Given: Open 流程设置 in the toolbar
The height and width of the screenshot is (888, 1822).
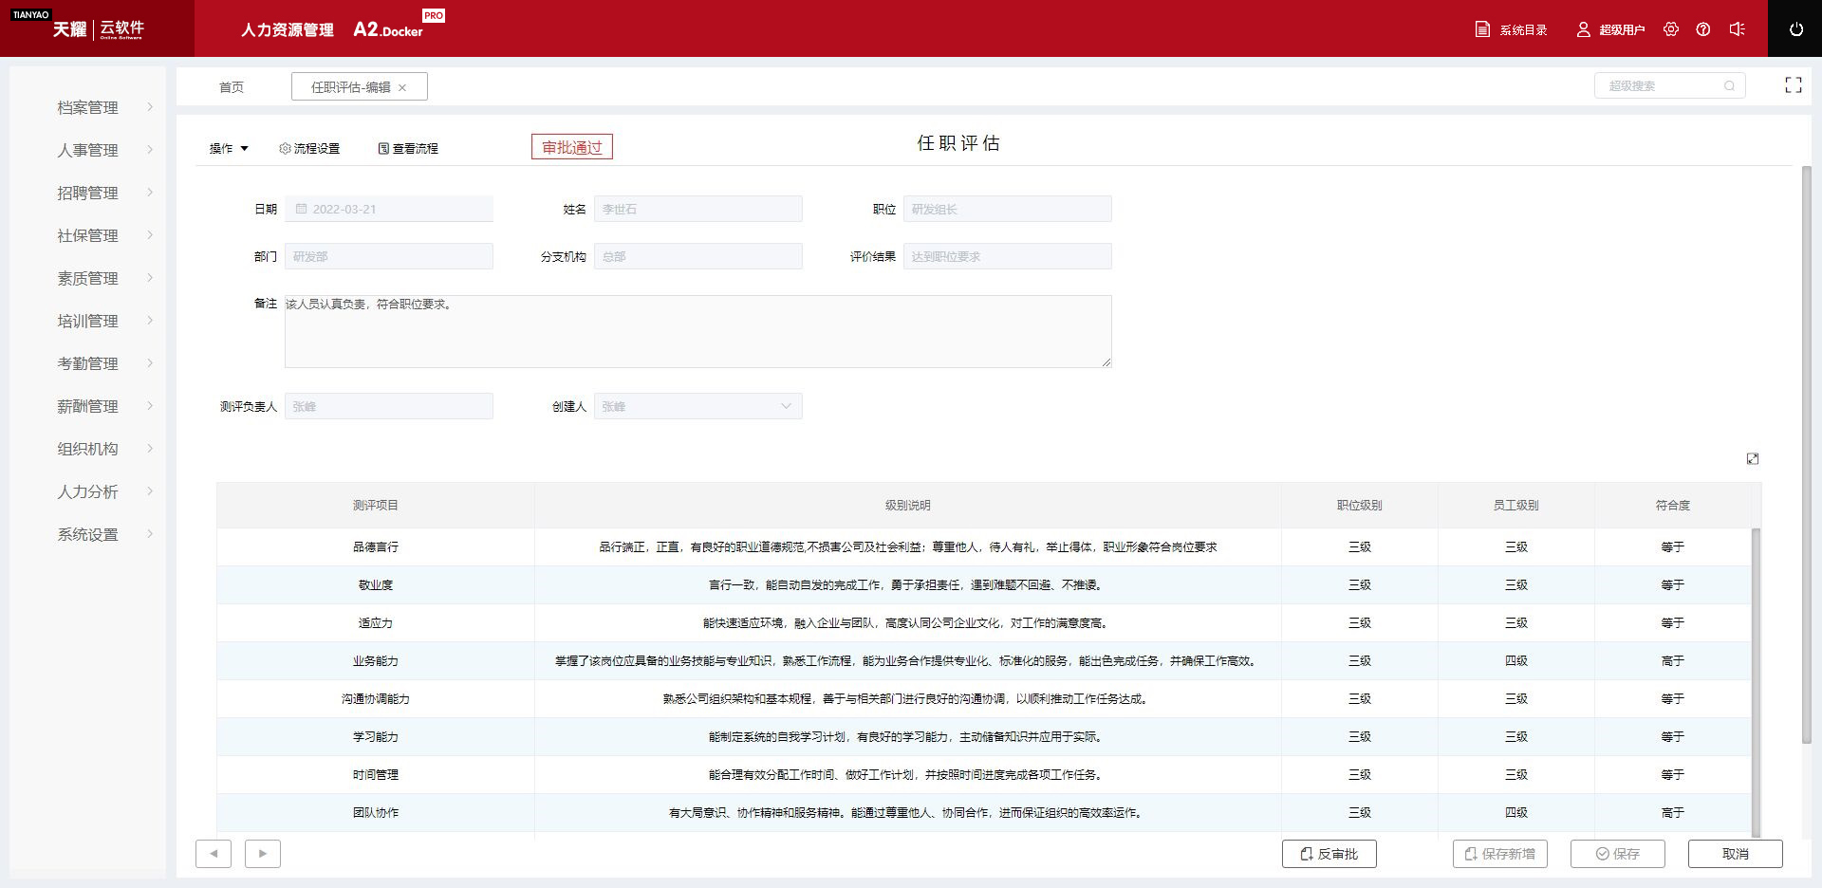Looking at the screenshot, I should click(309, 149).
